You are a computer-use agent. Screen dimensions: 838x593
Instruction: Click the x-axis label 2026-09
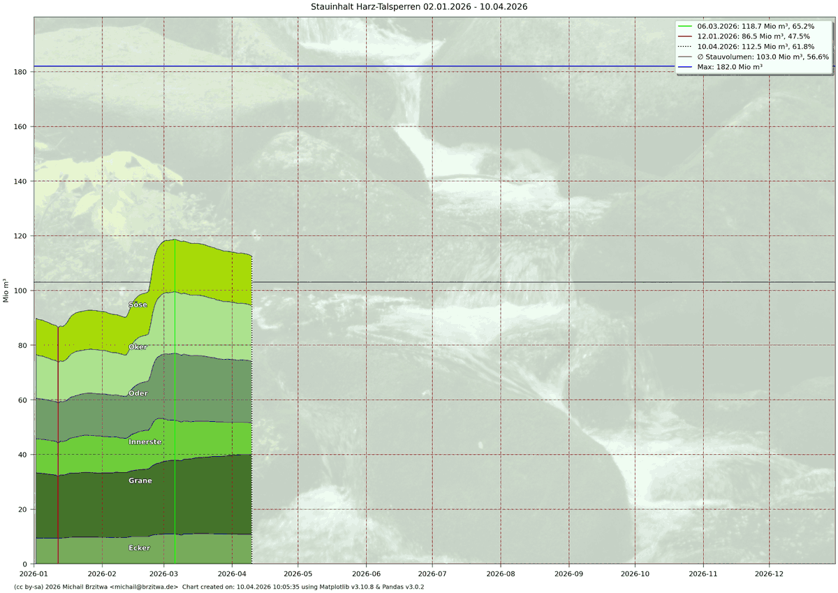[568, 573]
